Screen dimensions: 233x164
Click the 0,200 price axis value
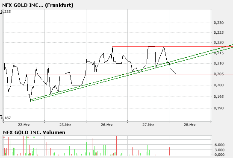click(218, 85)
